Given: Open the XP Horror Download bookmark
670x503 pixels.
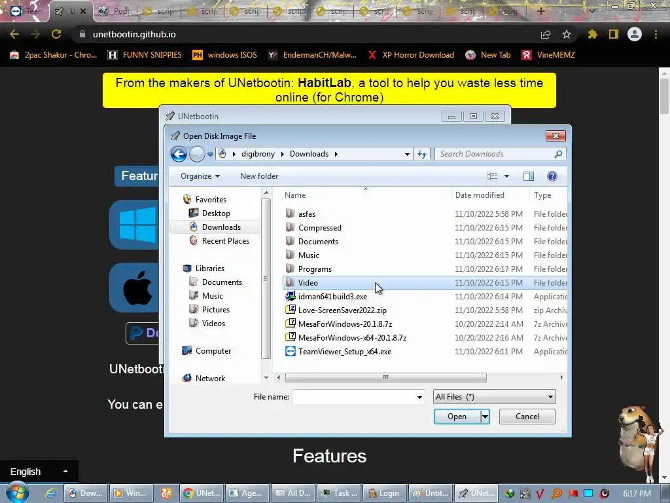Looking at the screenshot, I should (x=411, y=55).
